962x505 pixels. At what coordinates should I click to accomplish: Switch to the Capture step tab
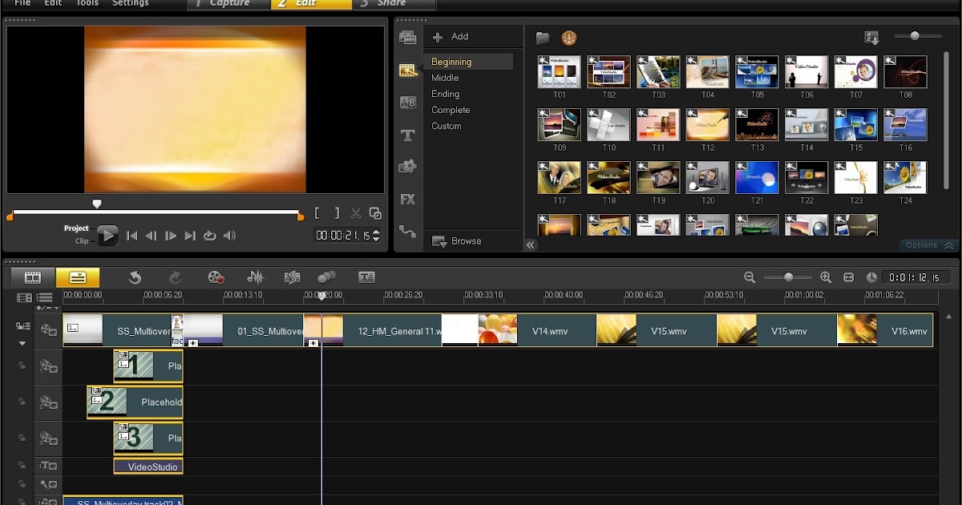(x=228, y=4)
